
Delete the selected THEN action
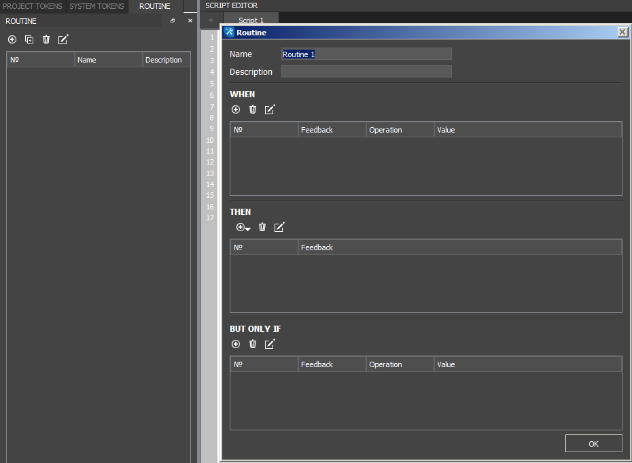[262, 227]
